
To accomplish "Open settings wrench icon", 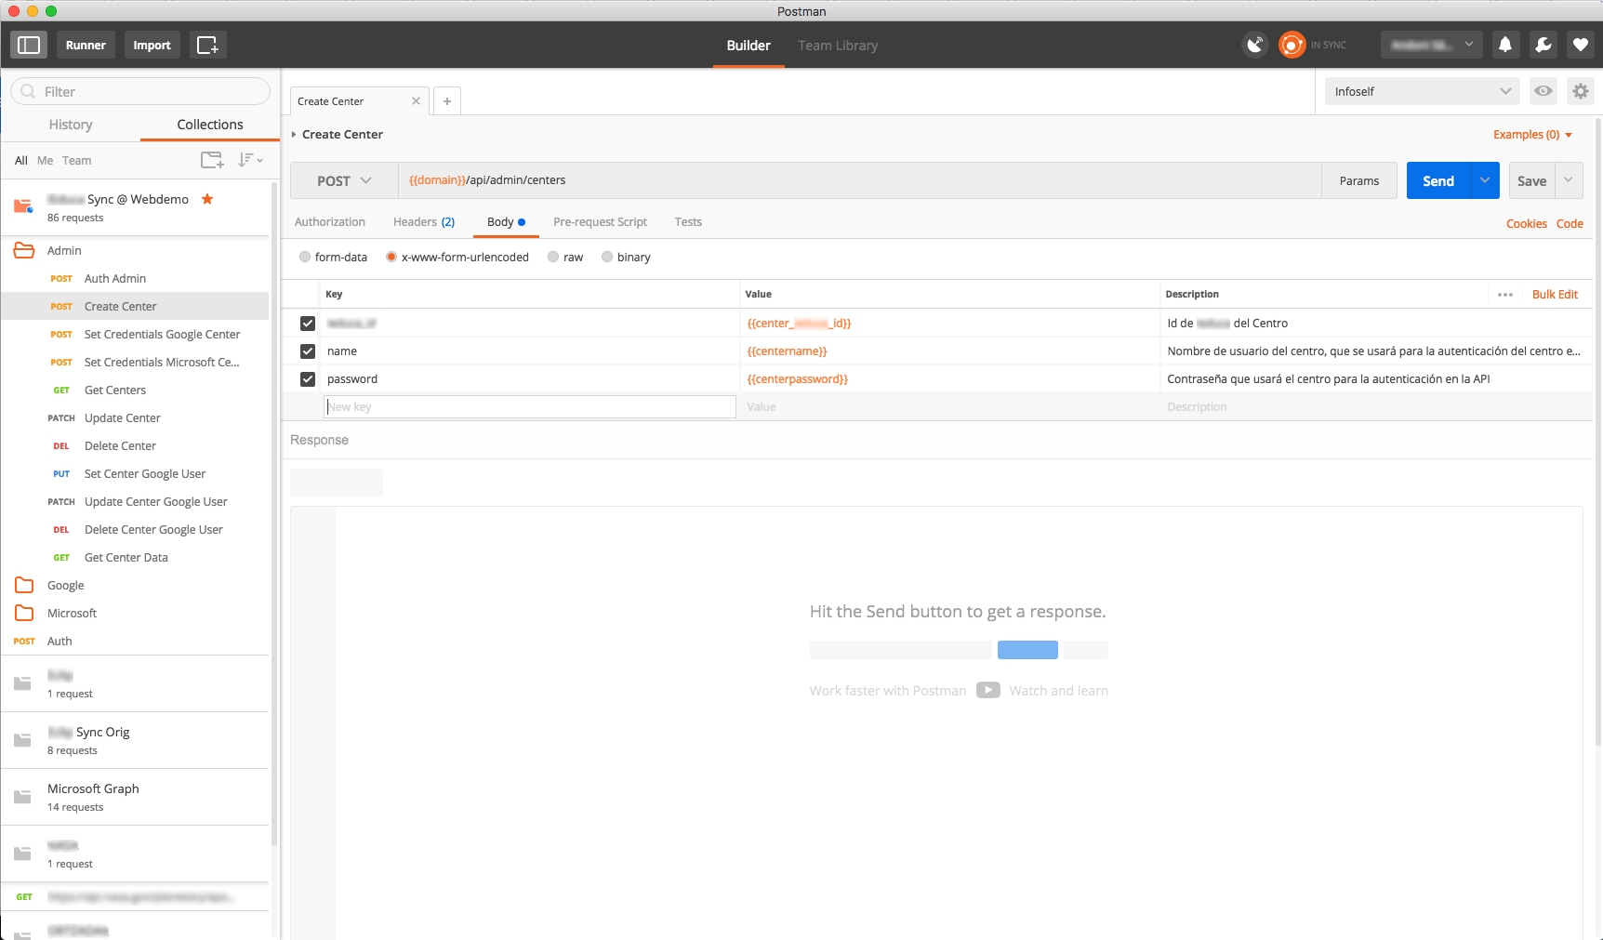I will [1543, 45].
